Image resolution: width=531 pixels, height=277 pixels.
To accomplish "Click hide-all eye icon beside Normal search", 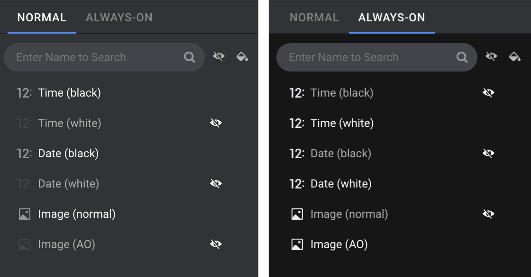I will click(219, 57).
